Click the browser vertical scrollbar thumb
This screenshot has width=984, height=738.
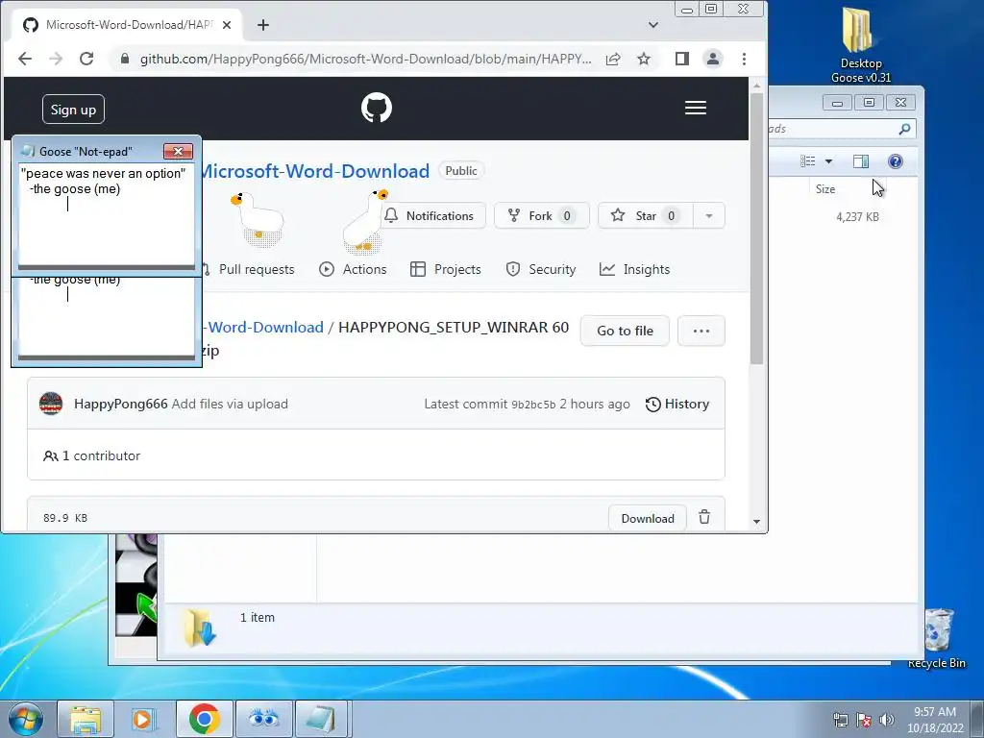pos(757,229)
